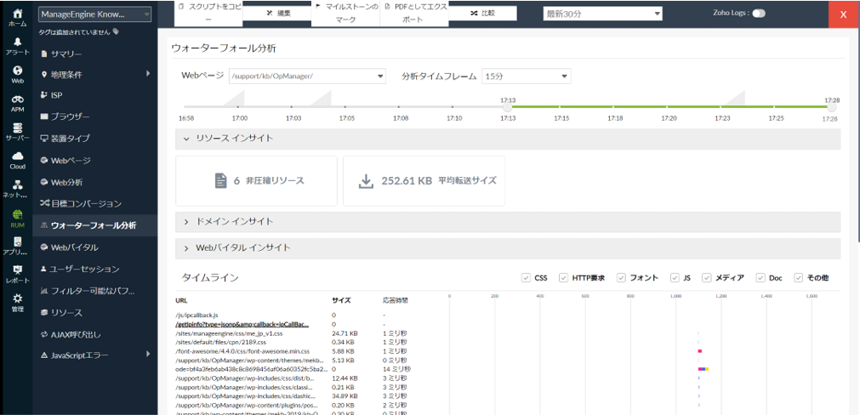
Task: Uncheck the Doc filter checkbox
Action: point(760,278)
